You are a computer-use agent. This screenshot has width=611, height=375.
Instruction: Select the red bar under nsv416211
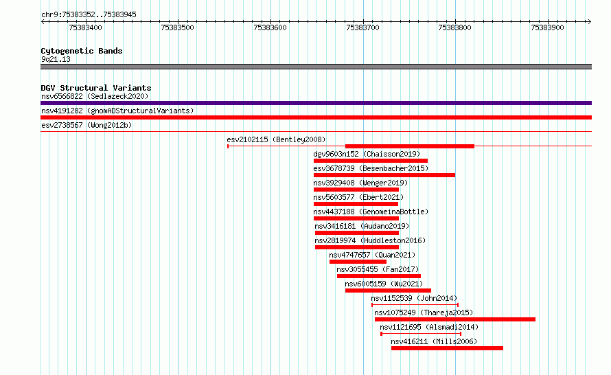[x=447, y=348]
